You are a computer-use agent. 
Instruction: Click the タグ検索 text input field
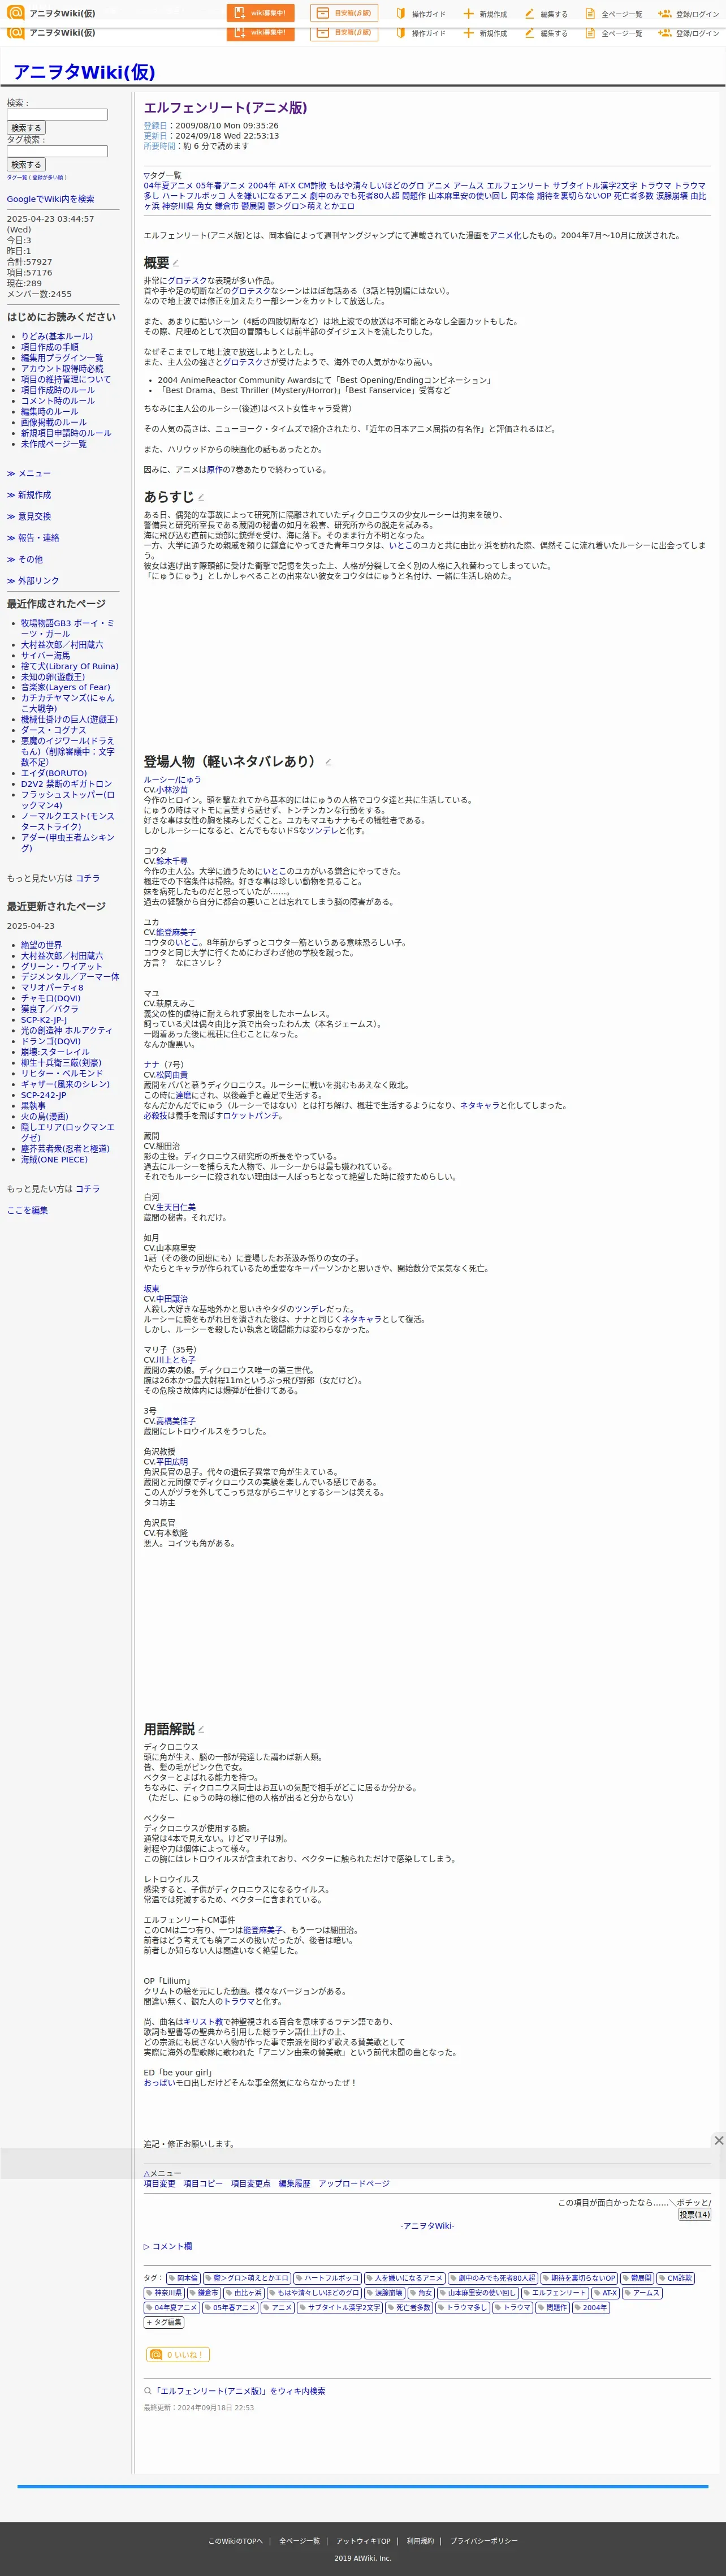[57, 151]
